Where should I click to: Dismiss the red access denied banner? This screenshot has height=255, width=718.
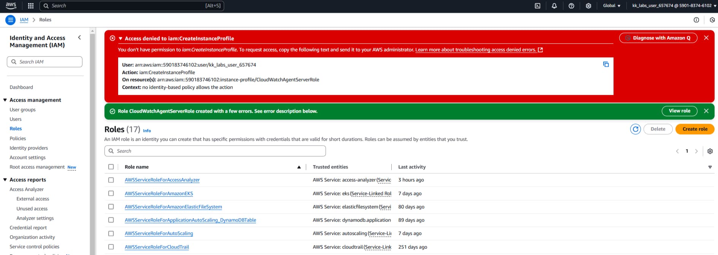tap(706, 38)
